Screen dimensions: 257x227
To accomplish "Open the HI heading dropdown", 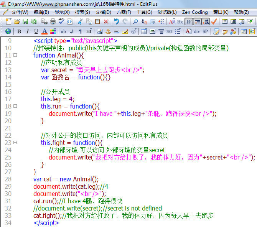I will tap(89, 31).
